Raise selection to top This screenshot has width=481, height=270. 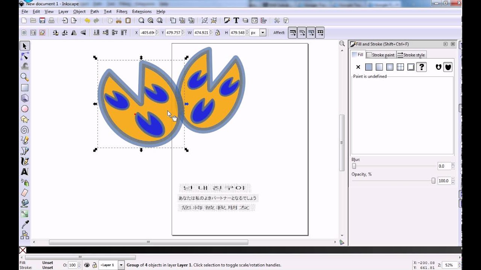click(124, 33)
